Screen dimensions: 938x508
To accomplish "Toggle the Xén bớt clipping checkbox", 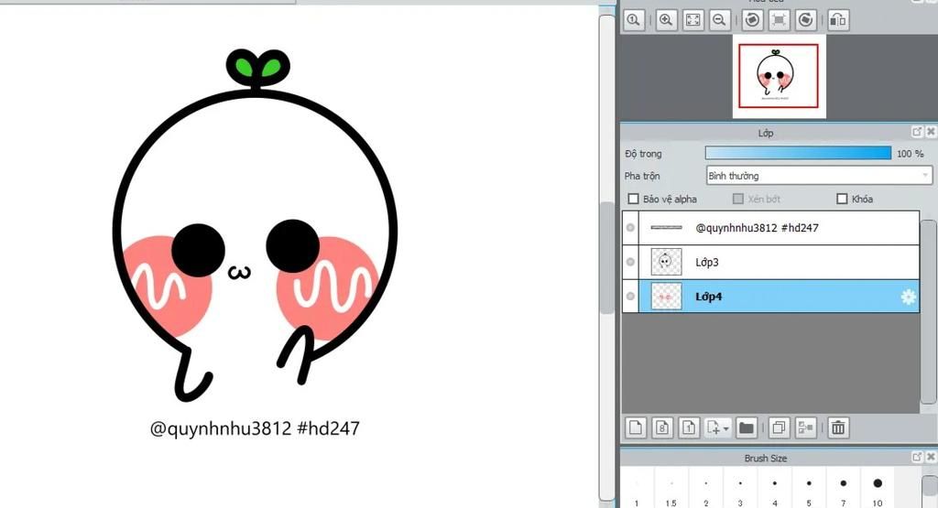I will click(738, 199).
